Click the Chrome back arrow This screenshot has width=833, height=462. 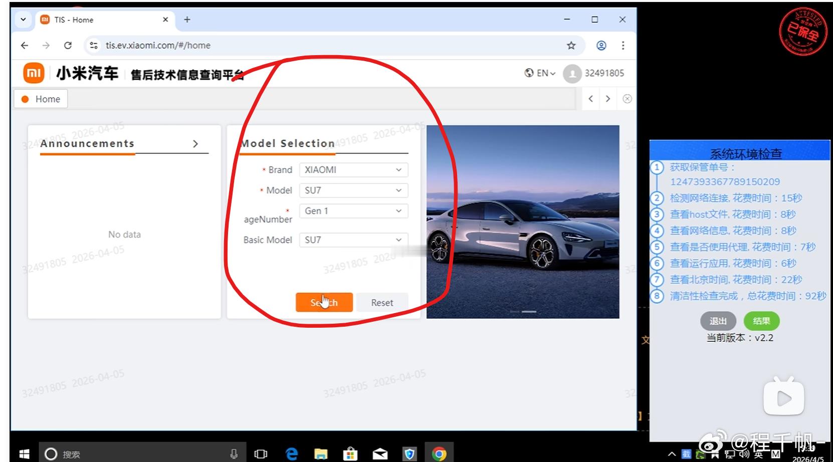pyautogui.click(x=25, y=46)
